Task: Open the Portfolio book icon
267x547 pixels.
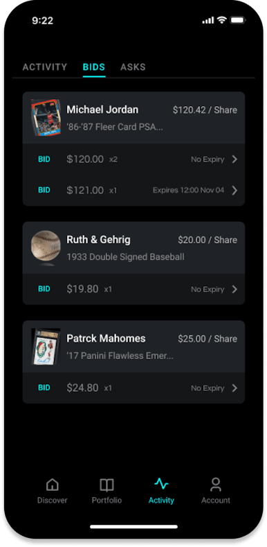Action: point(107,485)
